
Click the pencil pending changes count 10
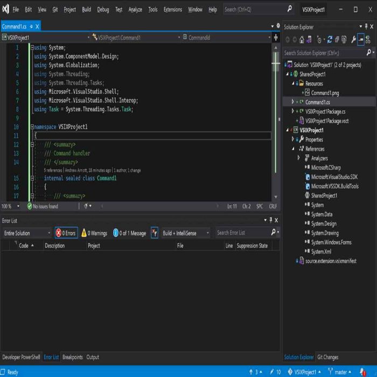point(275,372)
